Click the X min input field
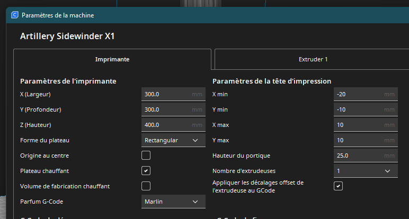The height and width of the screenshot is (219, 409). [x=359, y=94]
